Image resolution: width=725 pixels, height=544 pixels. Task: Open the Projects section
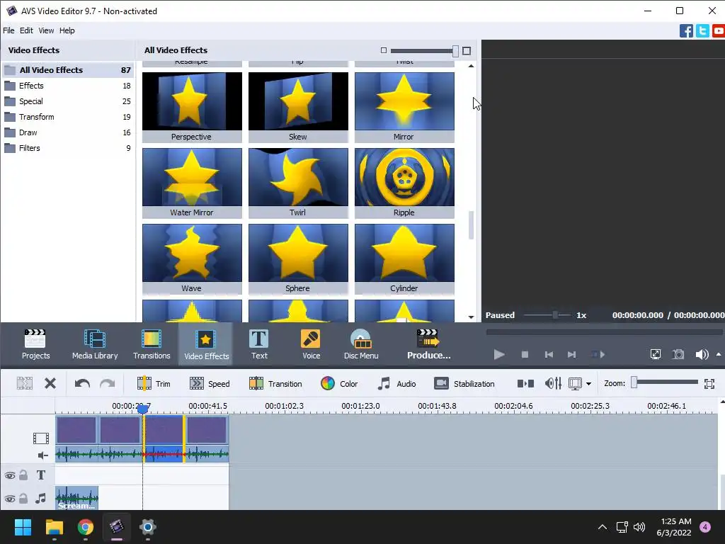click(35, 344)
